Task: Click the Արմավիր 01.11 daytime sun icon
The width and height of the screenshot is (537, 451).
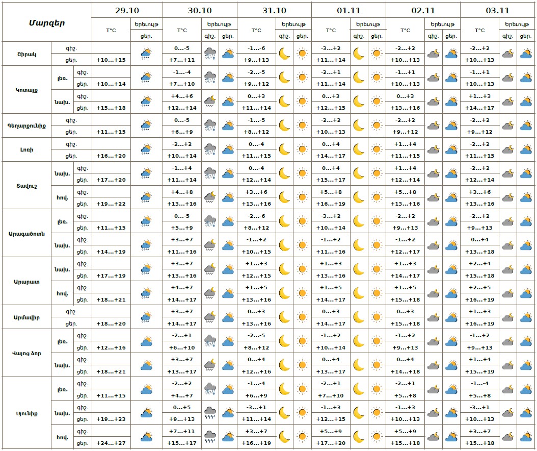Action: 377,317
